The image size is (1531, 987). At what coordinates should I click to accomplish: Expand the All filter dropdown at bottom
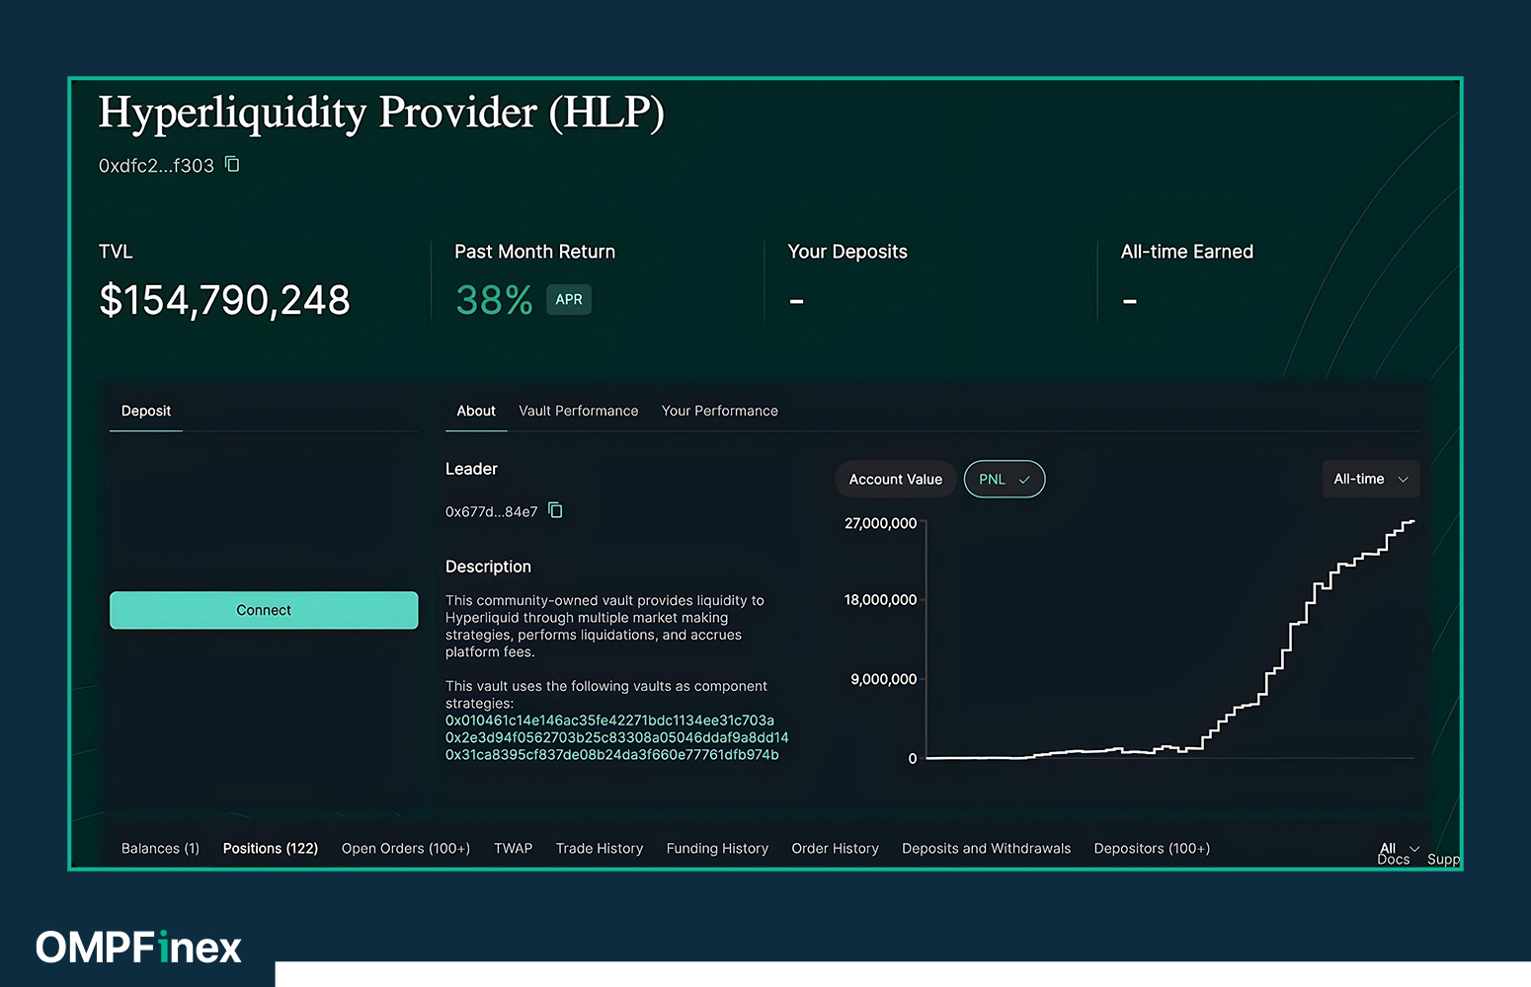(1400, 848)
